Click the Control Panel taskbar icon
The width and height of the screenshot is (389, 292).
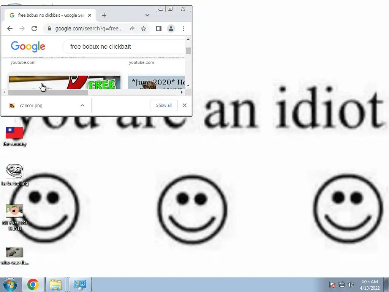tap(80, 284)
